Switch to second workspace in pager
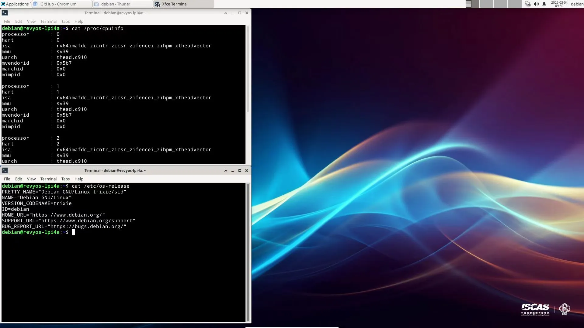 [x=486, y=4]
